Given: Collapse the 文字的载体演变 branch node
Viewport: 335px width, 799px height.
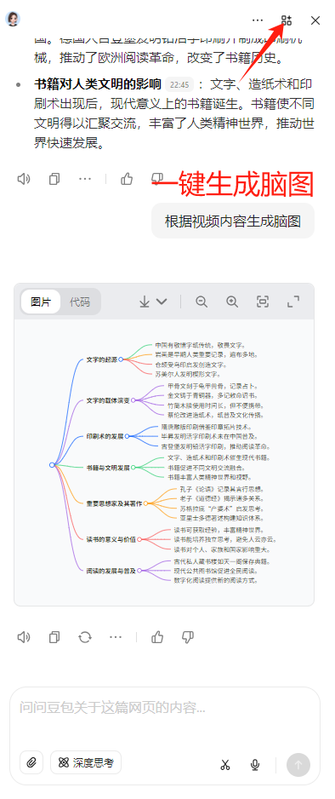Looking at the screenshot, I should [133, 400].
